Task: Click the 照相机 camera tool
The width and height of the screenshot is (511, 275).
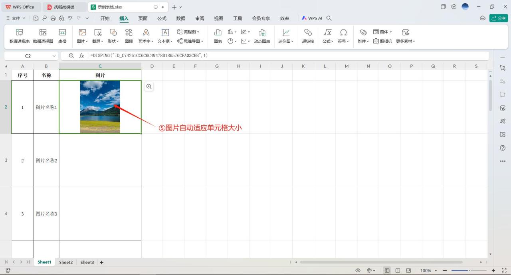Action: 383,41
